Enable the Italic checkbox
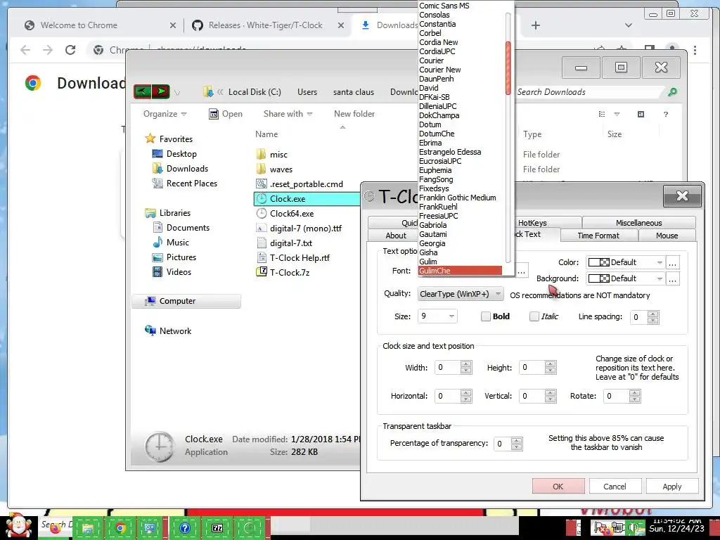This screenshot has width=720, height=540. tap(534, 316)
